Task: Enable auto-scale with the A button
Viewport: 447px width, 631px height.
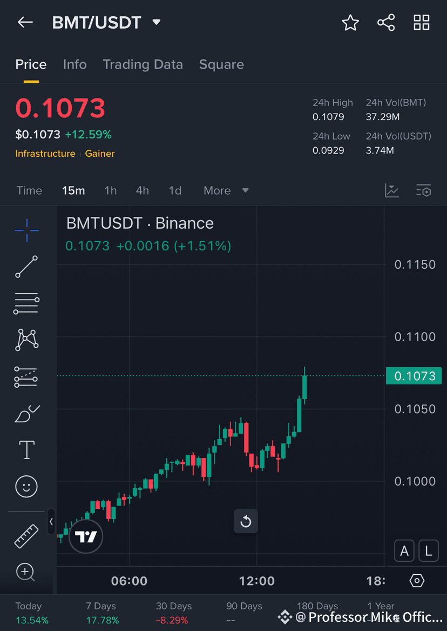Action: click(404, 550)
